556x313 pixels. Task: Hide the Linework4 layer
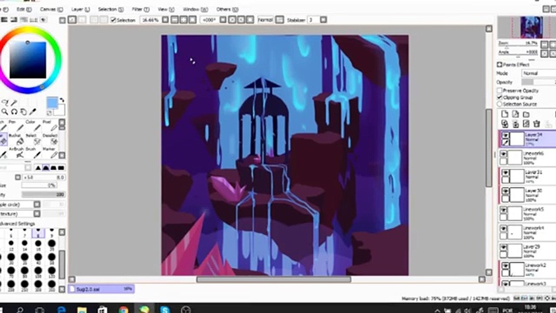coord(503,228)
